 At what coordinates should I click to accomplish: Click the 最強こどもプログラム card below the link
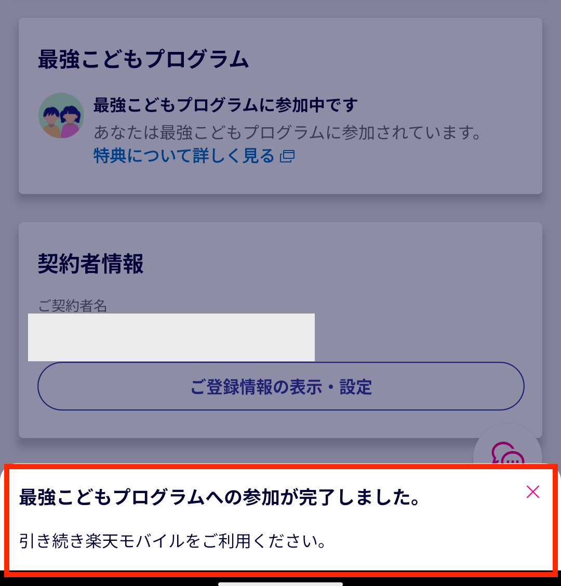[280, 180]
